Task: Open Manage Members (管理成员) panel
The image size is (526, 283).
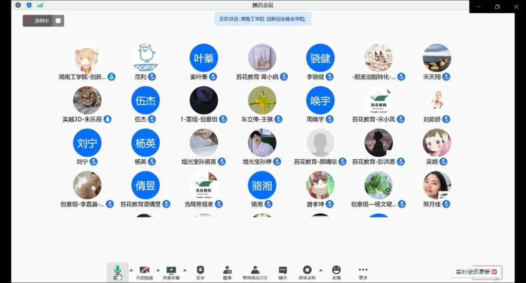Action: click(255, 272)
